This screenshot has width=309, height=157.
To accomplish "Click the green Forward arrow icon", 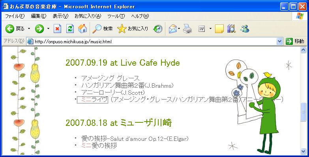I will [x=39, y=29].
